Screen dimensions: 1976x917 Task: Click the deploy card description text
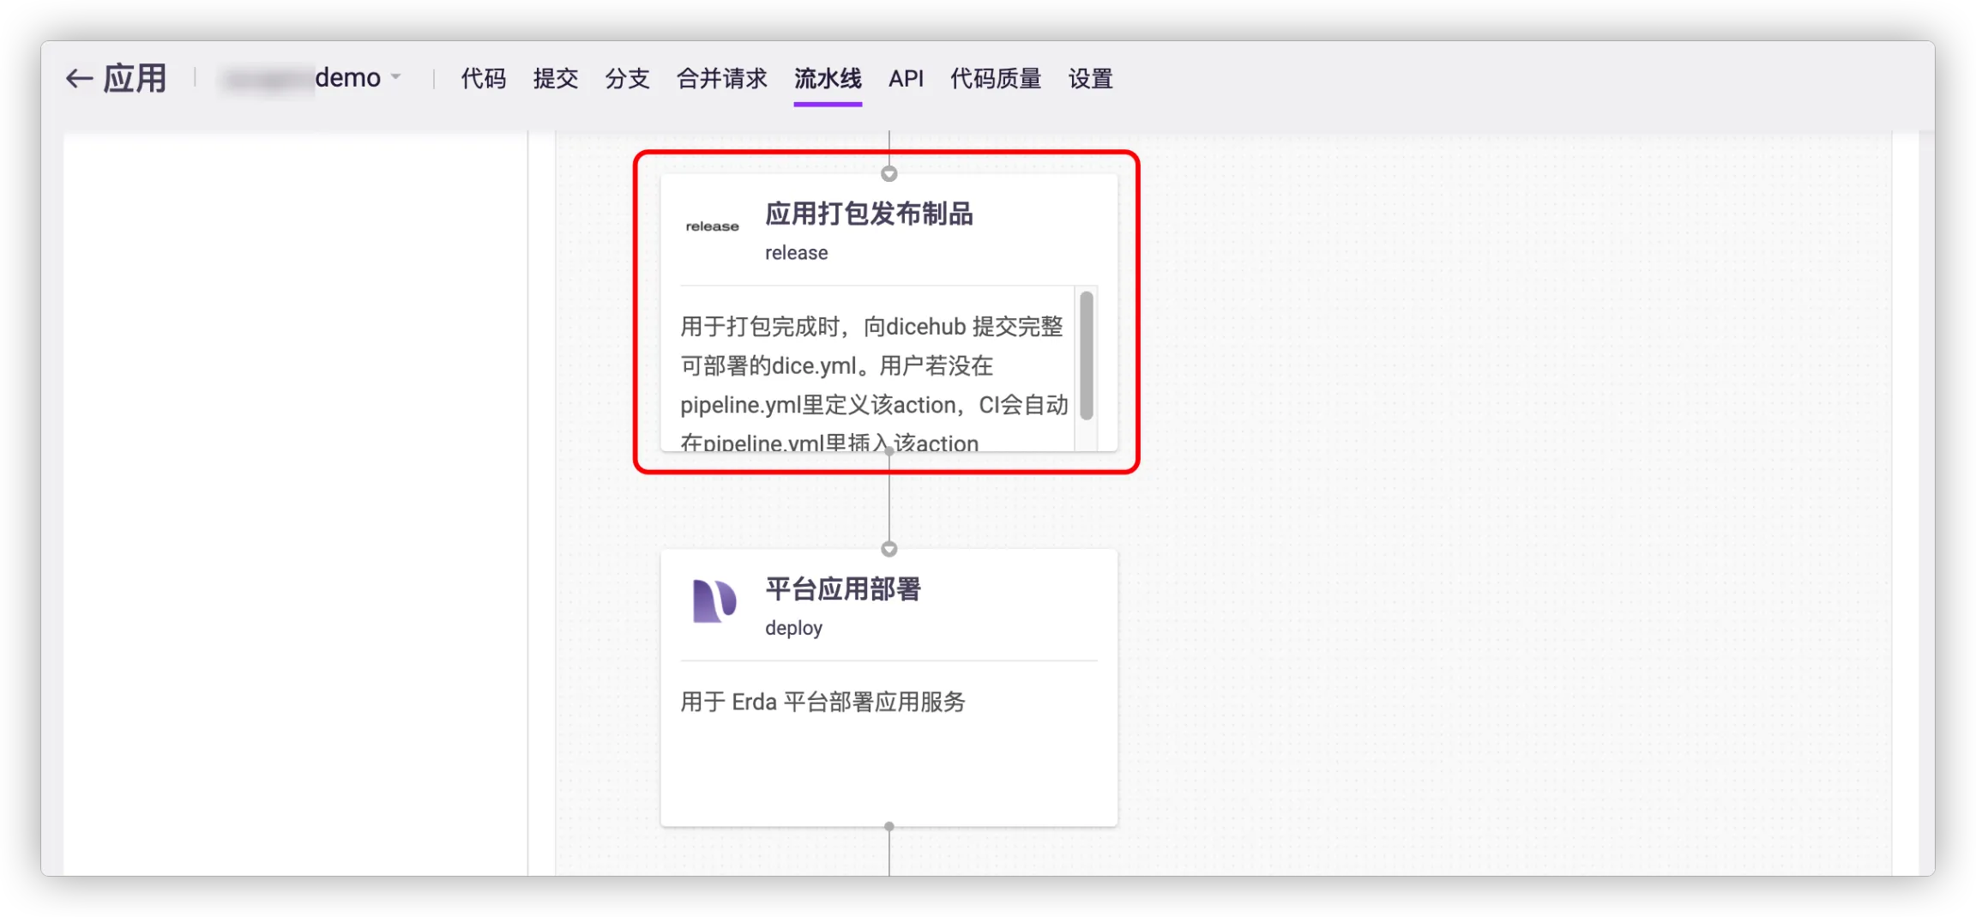click(x=822, y=702)
